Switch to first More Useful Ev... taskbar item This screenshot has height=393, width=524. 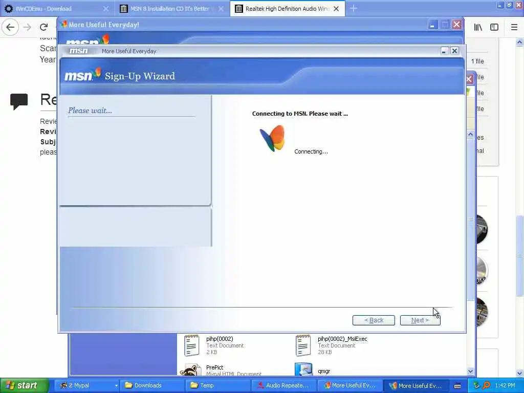350,385
